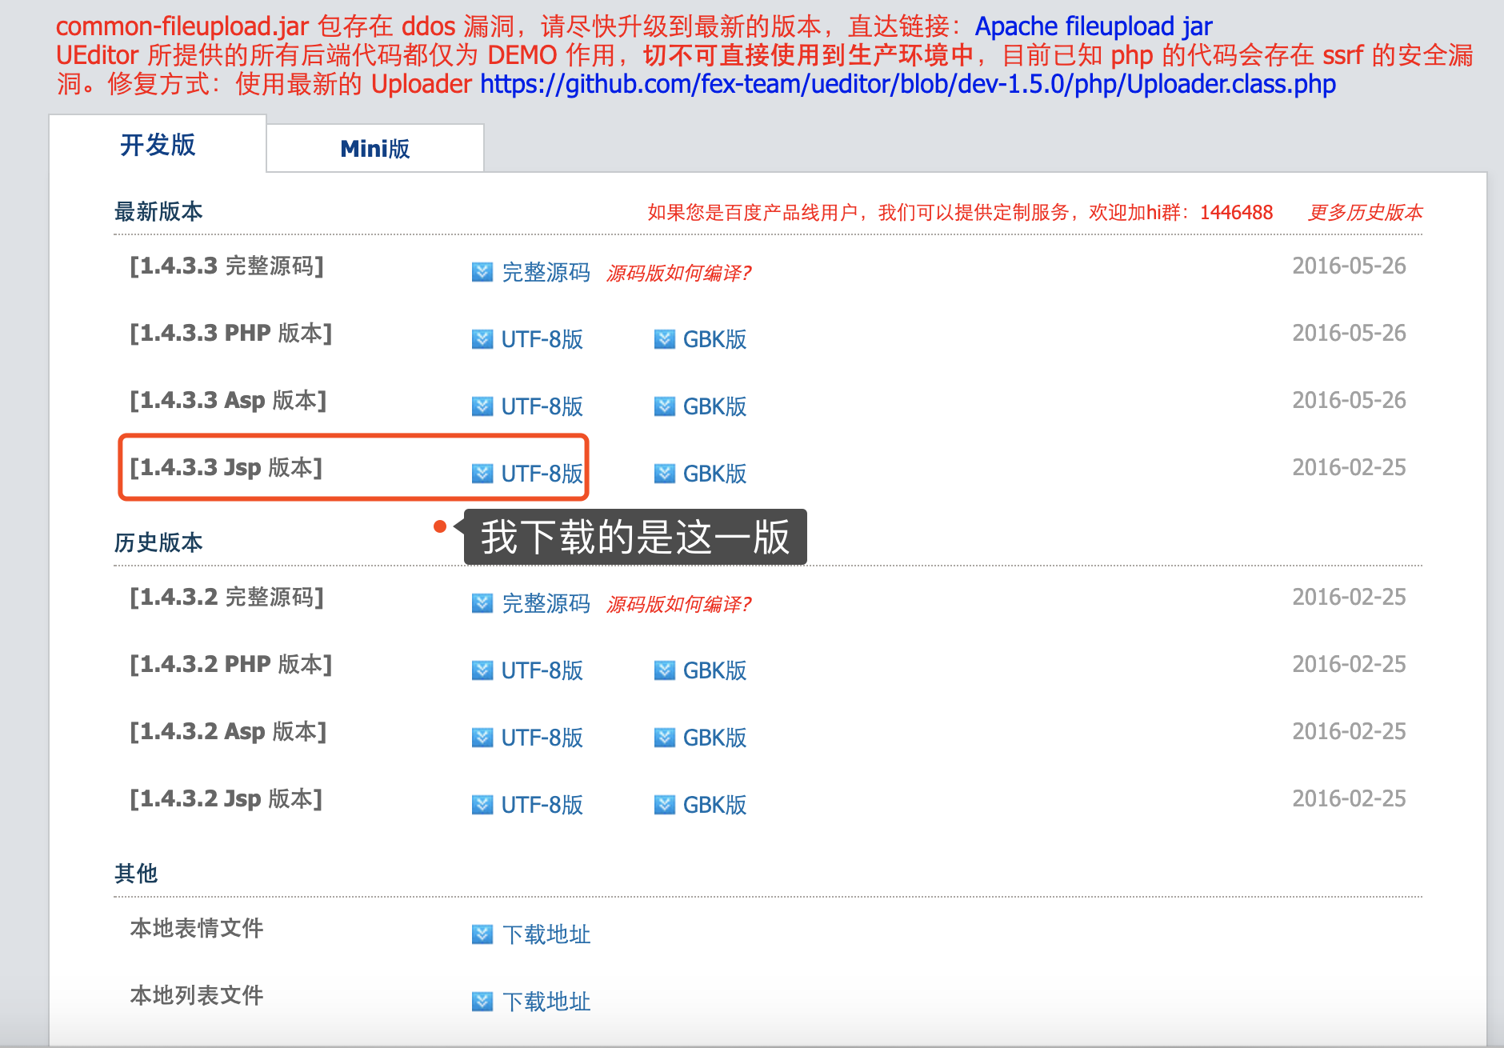Download 1.4.3.2 PHP UTF-8版
Image resolution: width=1504 pixels, height=1048 pixels.
[x=542, y=670]
